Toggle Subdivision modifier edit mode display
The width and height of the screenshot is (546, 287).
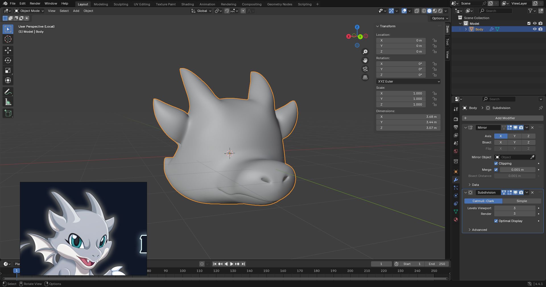[x=510, y=192]
